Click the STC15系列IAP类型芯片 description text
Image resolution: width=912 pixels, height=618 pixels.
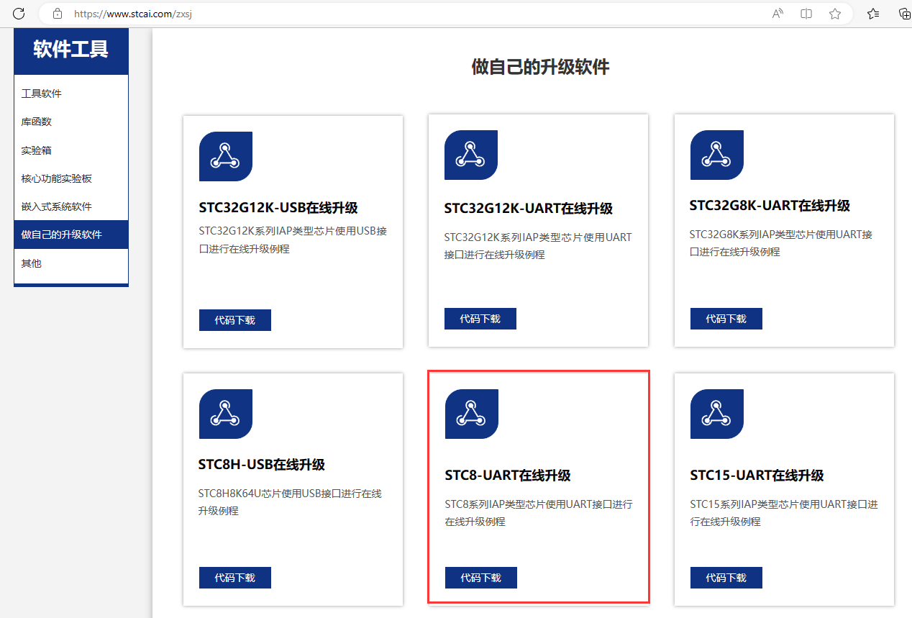point(784,513)
